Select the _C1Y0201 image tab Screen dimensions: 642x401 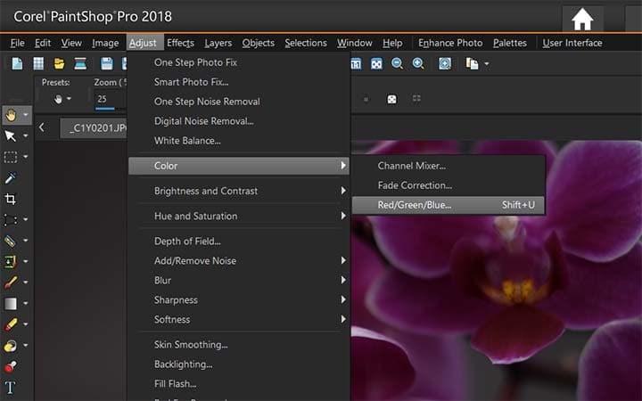(95, 128)
